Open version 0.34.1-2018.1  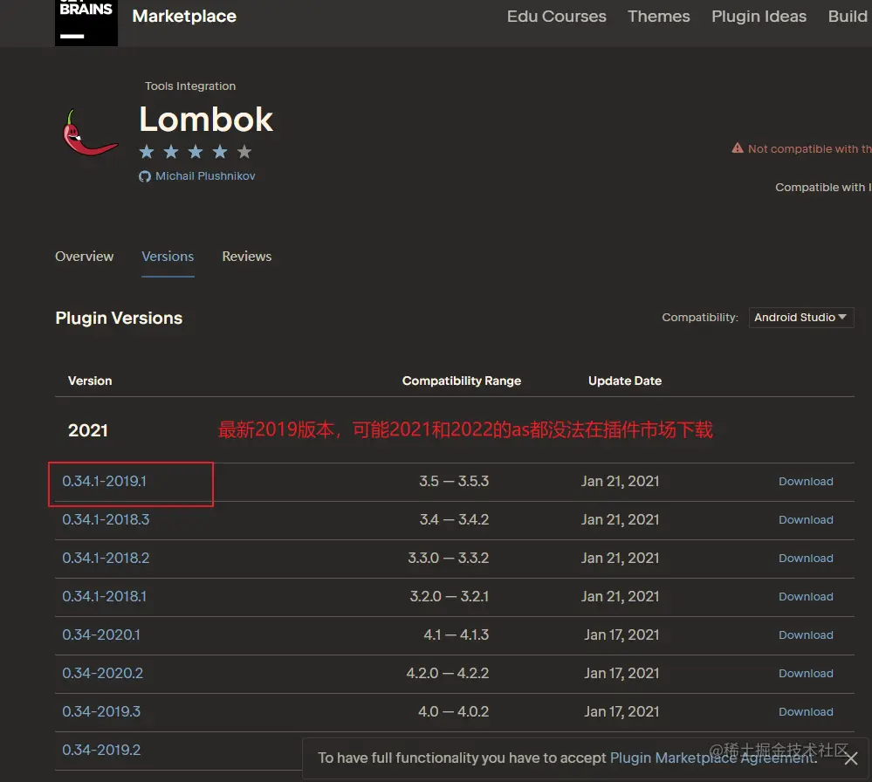pos(104,596)
